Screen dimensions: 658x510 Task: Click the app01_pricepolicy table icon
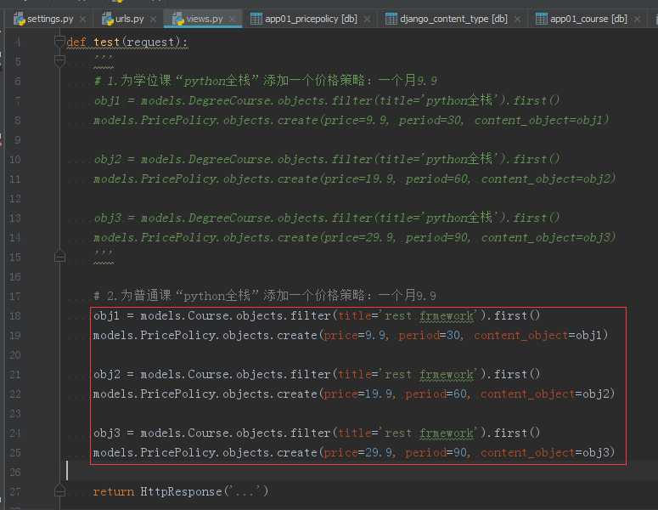pos(256,19)
